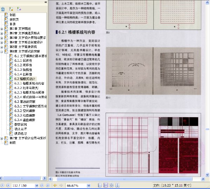Collapse the 第6章 文字版式的突破 bookmark node
The image size is (210, 189).
point(2,52)
